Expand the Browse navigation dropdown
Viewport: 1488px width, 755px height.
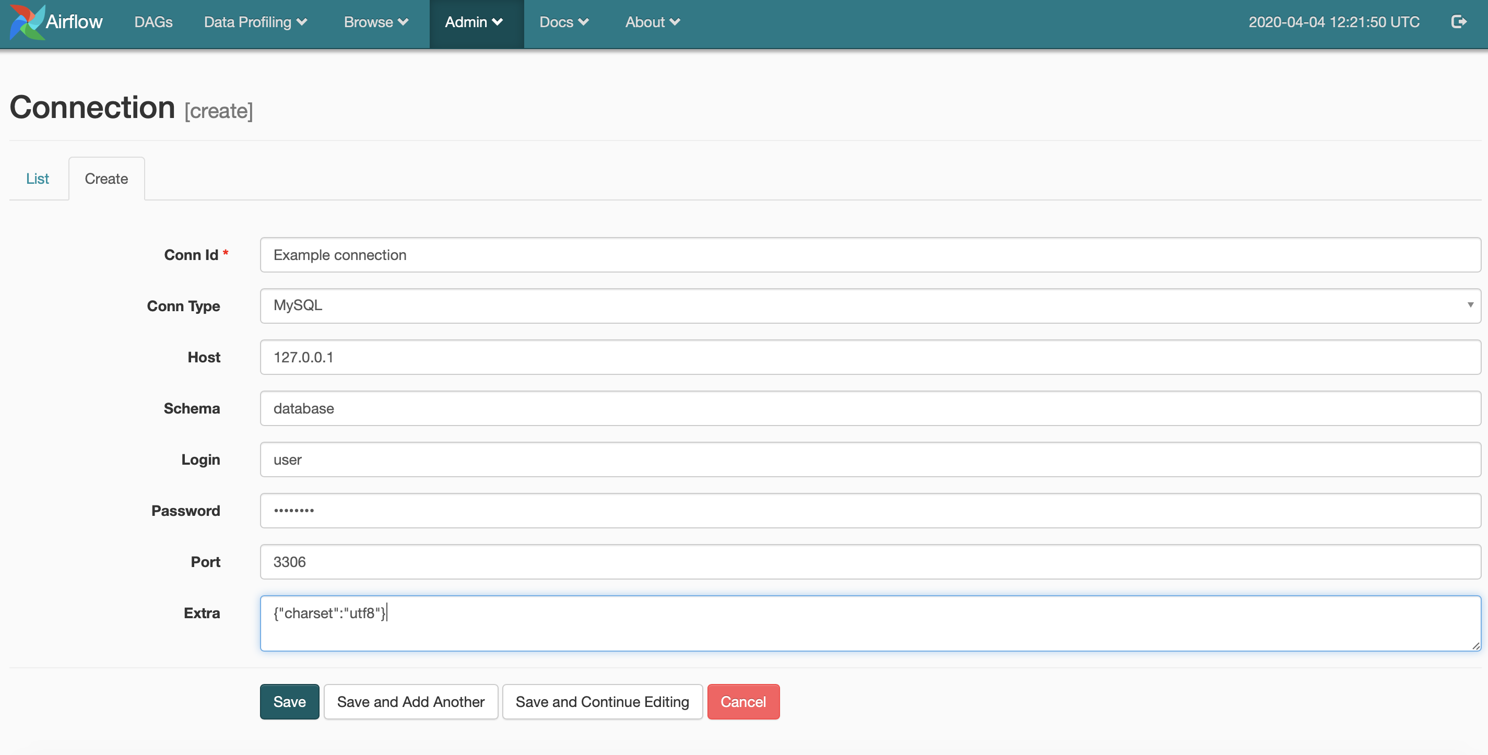point(374,21)
